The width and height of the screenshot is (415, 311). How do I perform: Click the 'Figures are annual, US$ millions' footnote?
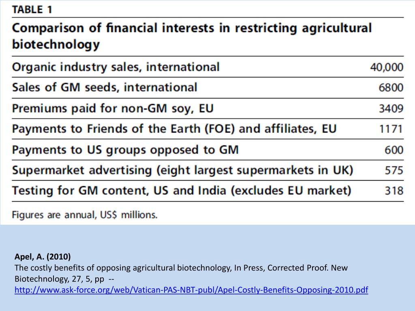(85, 215)
